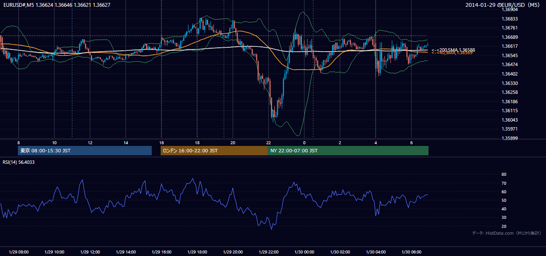Click the RSI scale value 40
This screenshot has width=546, height=256.
[504, 209]
